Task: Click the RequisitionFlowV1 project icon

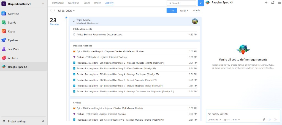Action: pos(4,4)
